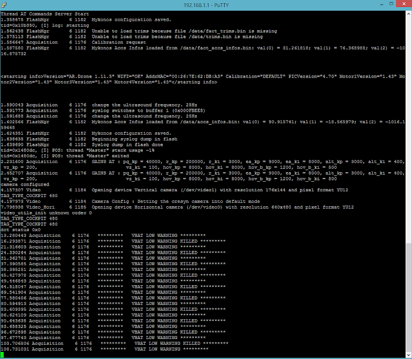This screenshot has width=412, height=359.
Task: Click 'Mykonos configuration saved.' at 1.624351
Action: [x=131, y=134]
